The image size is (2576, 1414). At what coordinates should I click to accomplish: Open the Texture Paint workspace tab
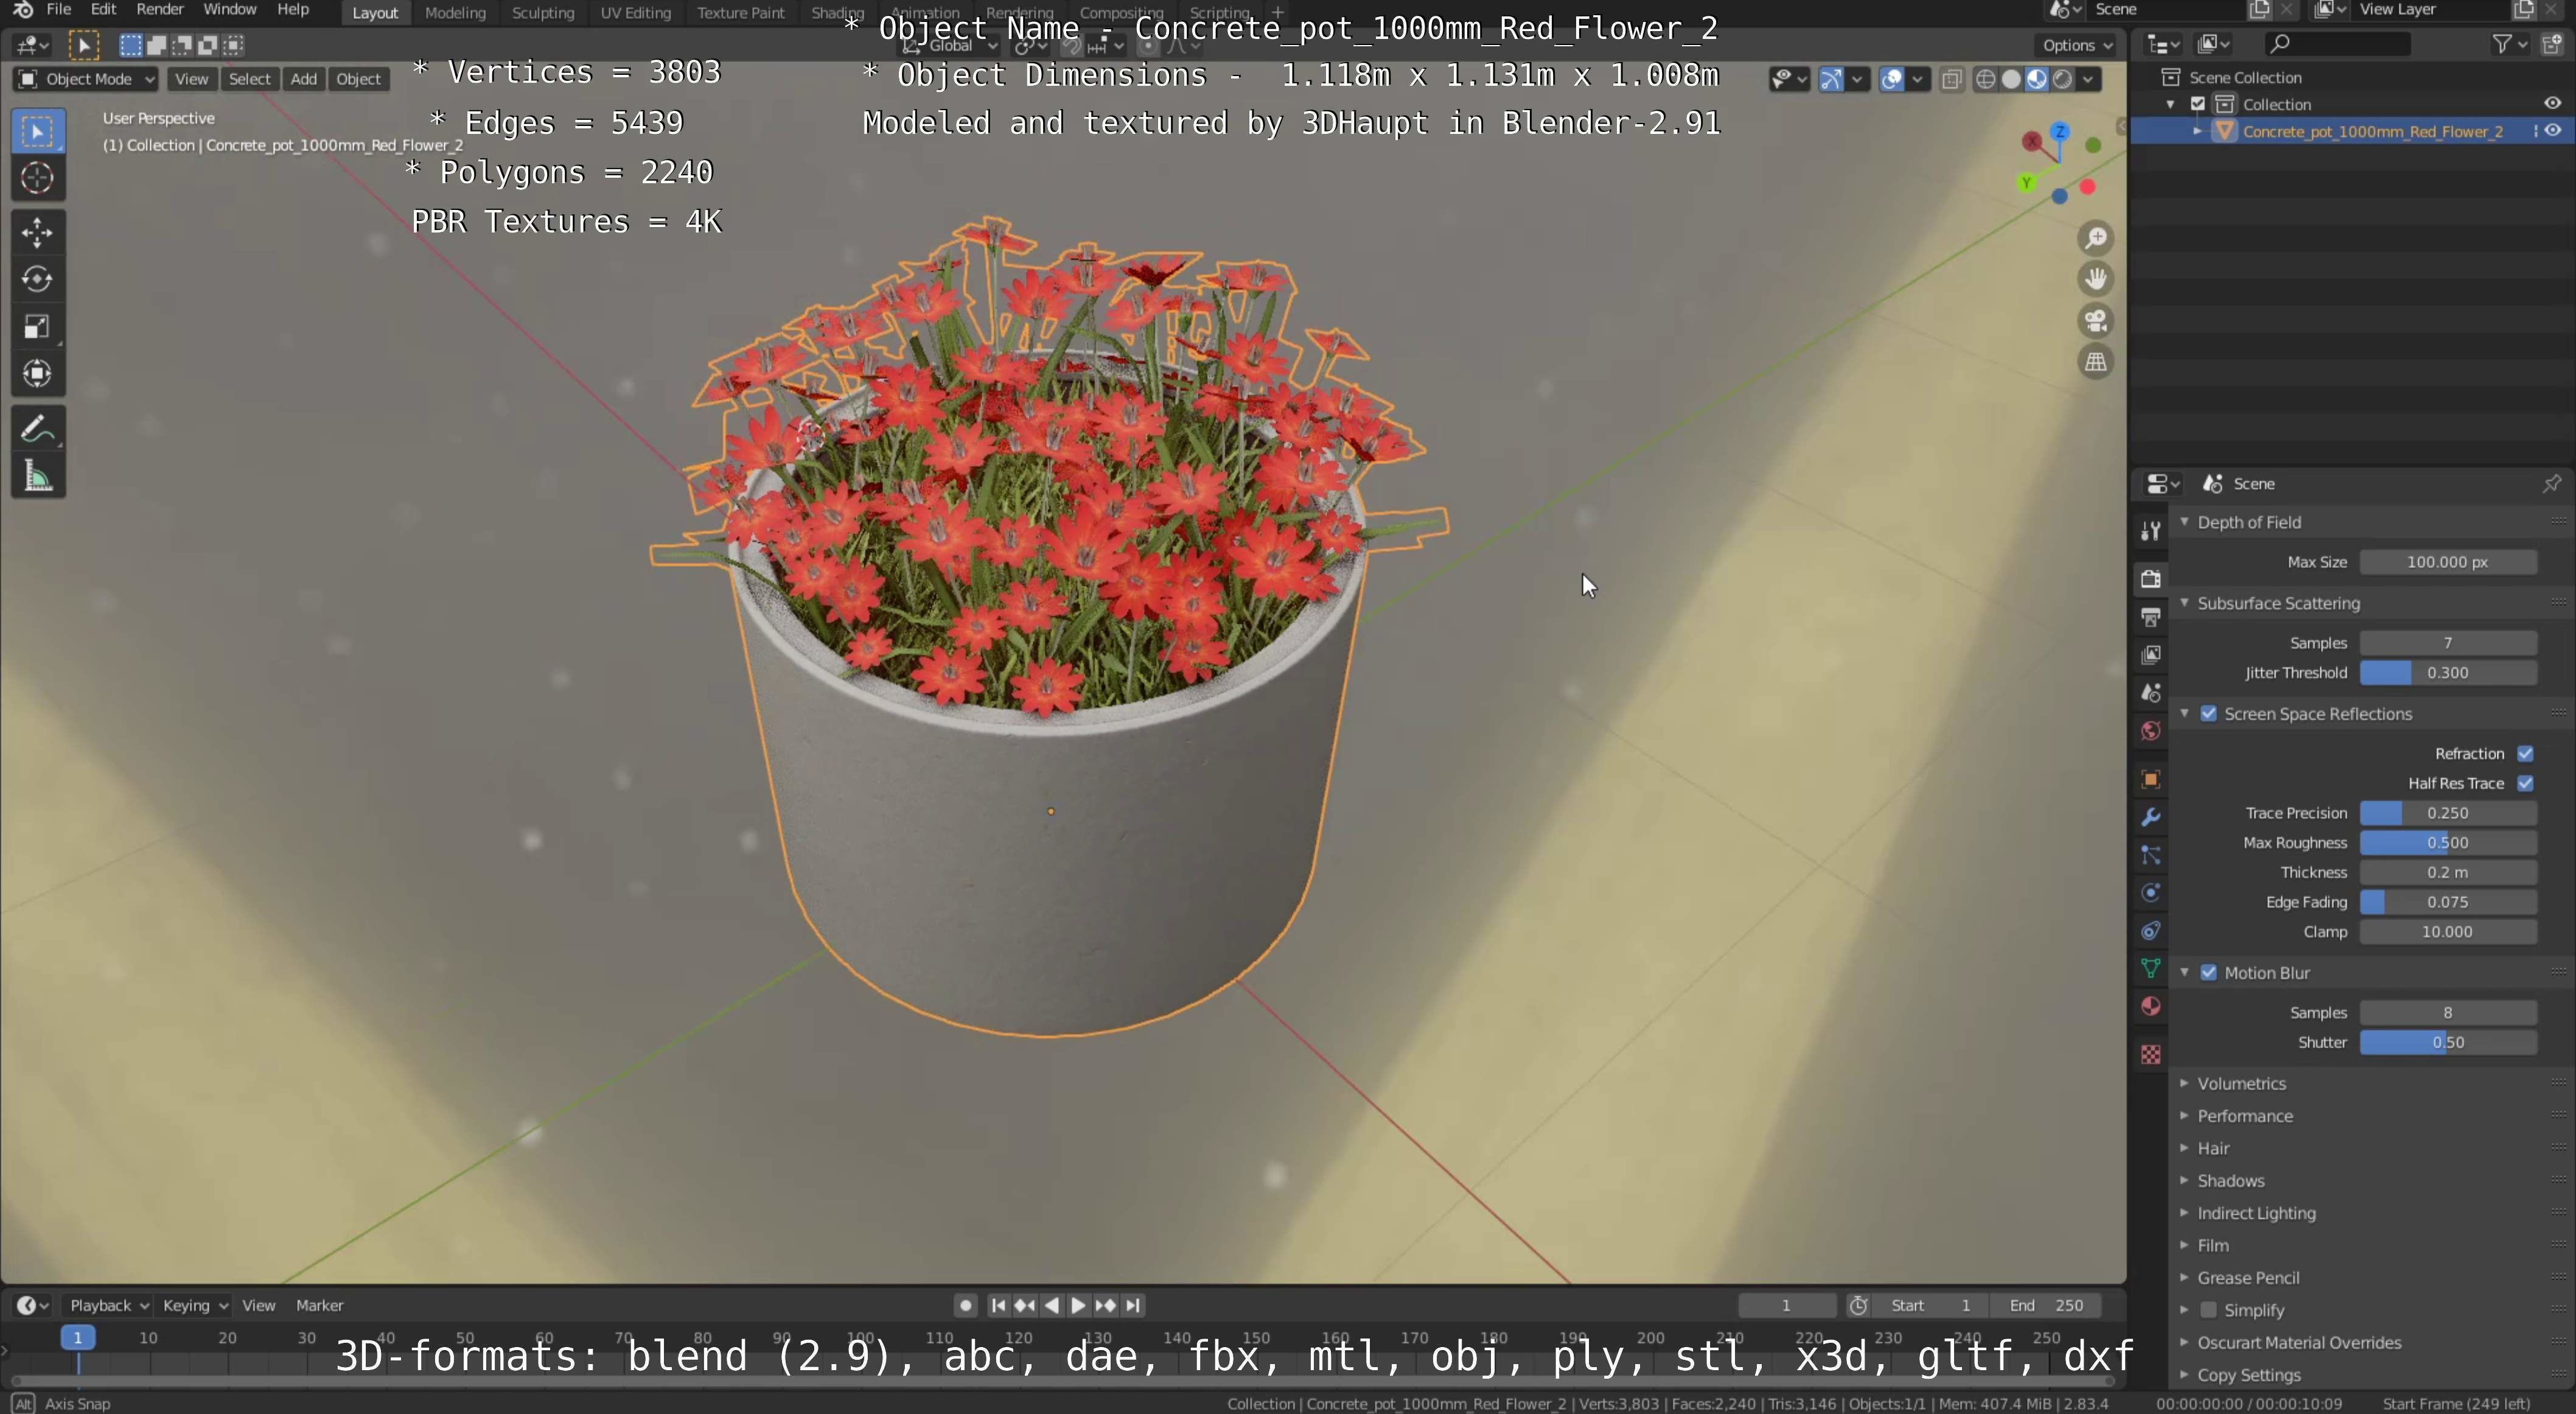(741, 12)
